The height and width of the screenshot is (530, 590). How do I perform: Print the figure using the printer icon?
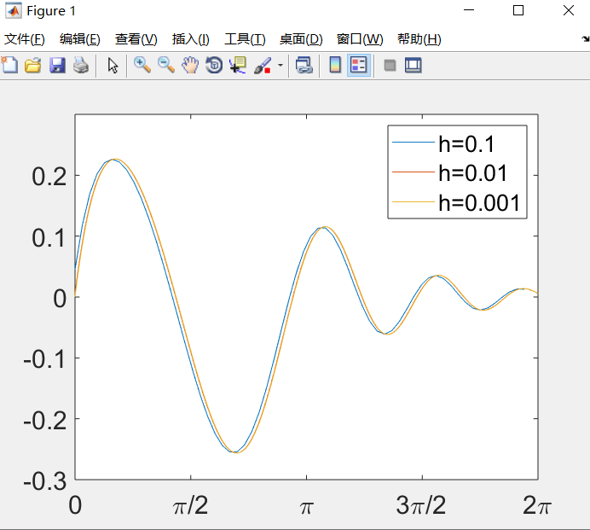[81, 65]
